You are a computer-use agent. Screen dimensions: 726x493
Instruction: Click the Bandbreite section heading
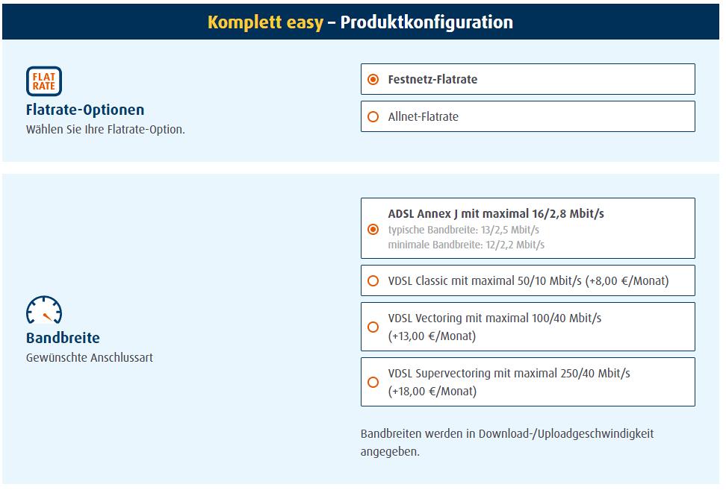click(63, 338)
